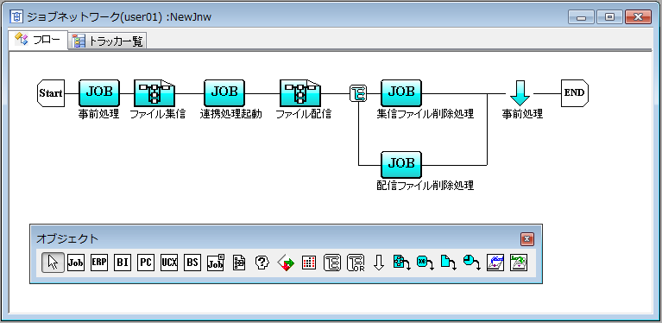This screenshot has height=323, width=662.
Task: Click the job network window title icon
Action: (x=16, y=17)
